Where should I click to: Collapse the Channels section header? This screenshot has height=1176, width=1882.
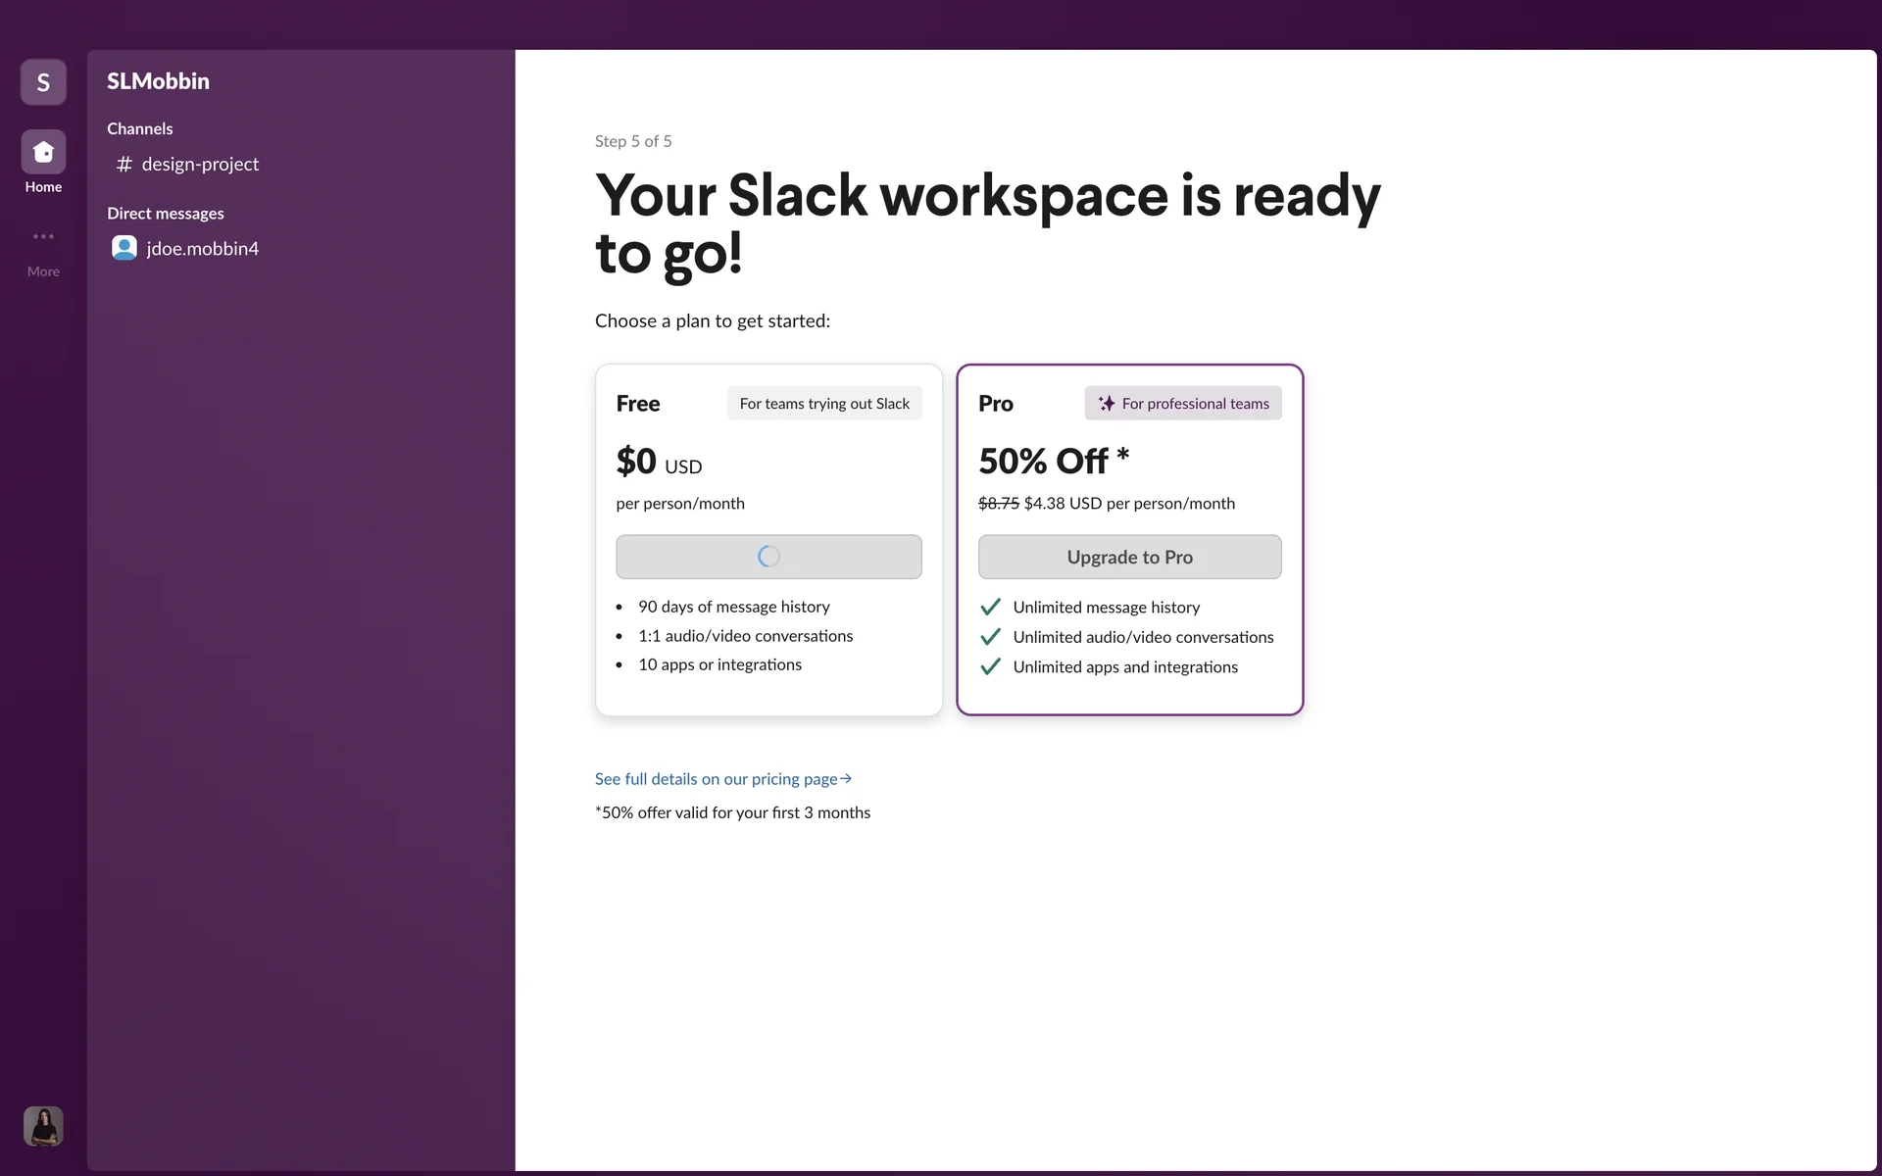[x=139, y=128]
